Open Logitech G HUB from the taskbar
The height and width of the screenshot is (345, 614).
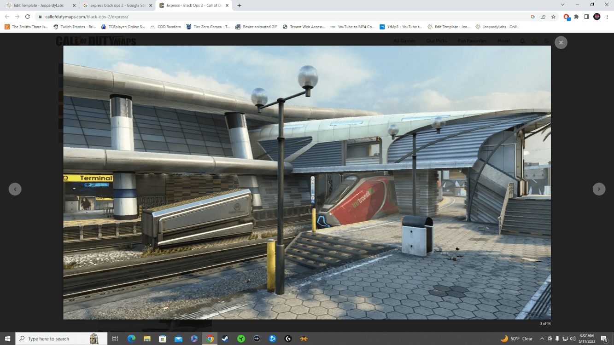288,339
